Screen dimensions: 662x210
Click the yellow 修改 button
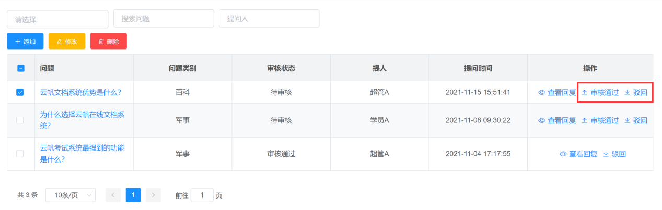tap(67, 41)
